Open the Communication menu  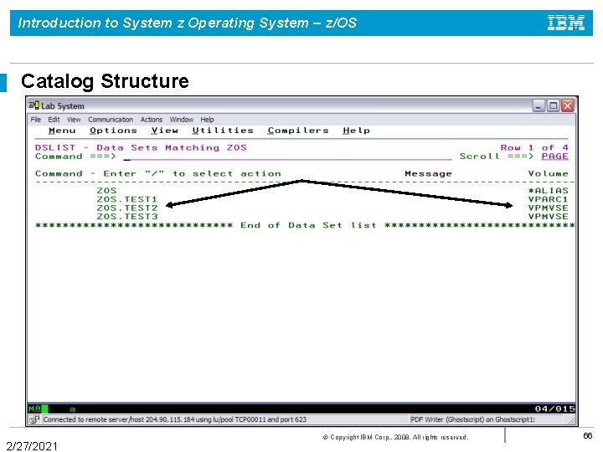point(111,120)
